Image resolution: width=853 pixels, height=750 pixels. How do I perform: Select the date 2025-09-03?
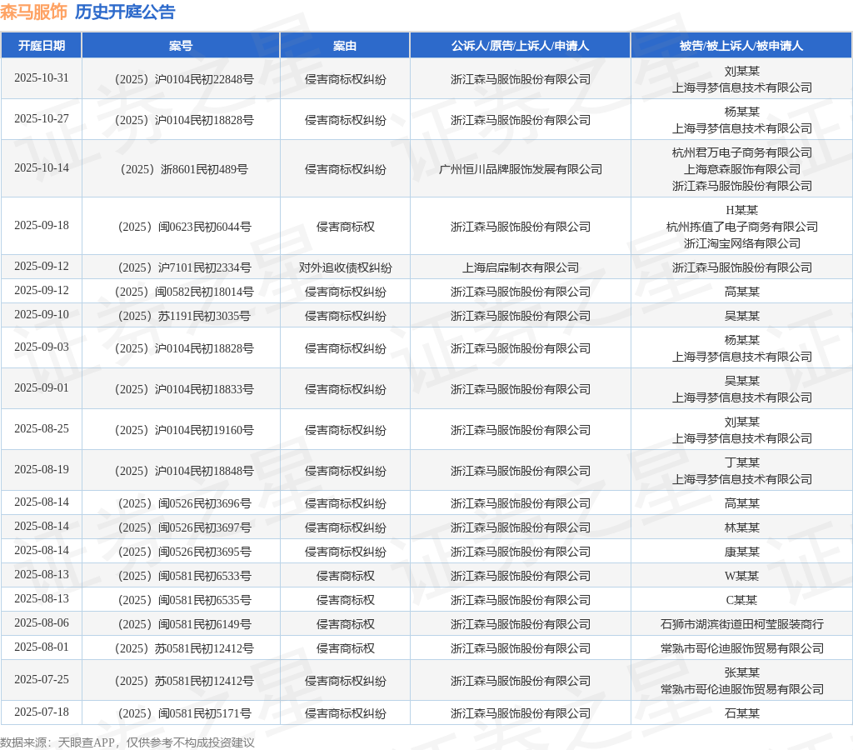[x=42, y=347]
